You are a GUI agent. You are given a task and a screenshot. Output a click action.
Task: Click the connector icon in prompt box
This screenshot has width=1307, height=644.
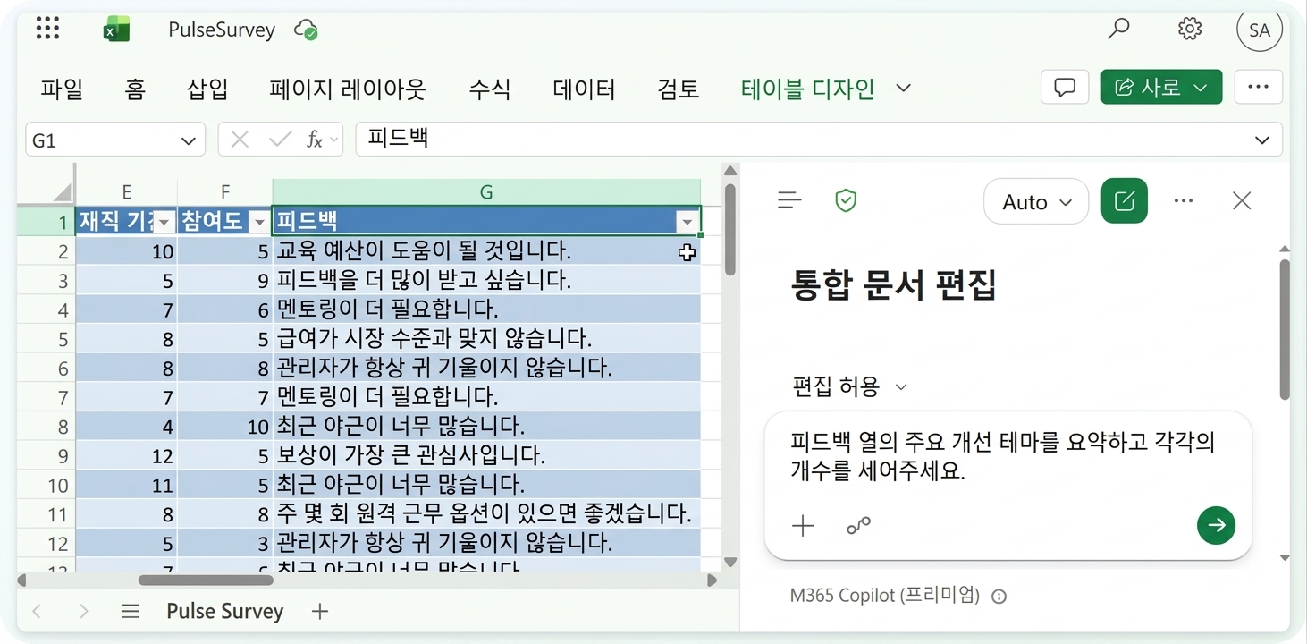pyautogui.click(x=858, y=526)
